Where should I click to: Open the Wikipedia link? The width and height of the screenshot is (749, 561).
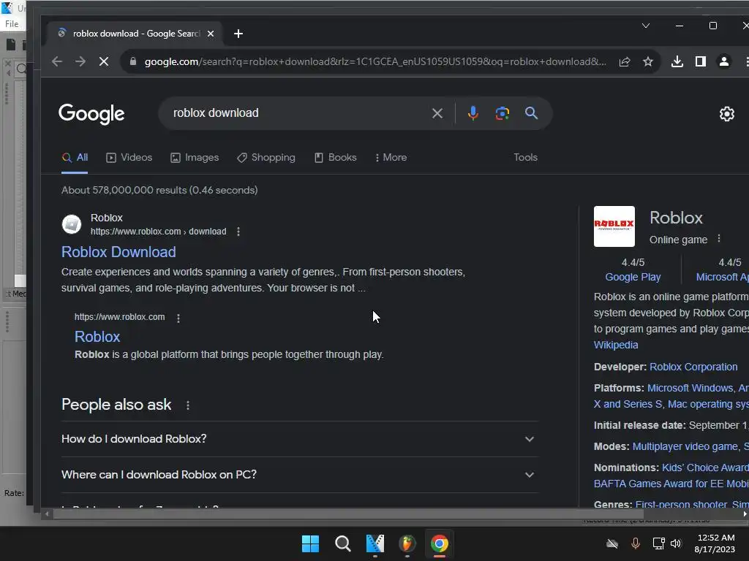pos(616,345)
